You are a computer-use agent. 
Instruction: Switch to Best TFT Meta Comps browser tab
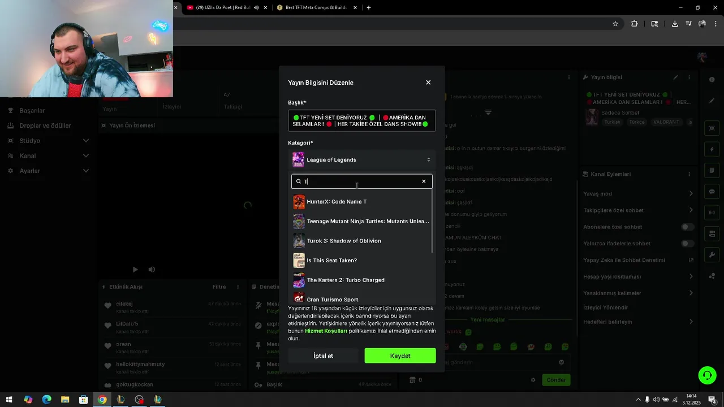tap(317, 7)
